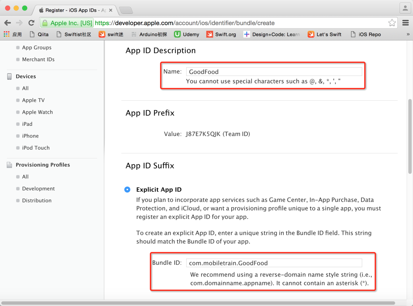Click the Provisioning Profiles section header
Viewport: 413px width, 306px height.
pyautogui.click(x=43, y=165)
